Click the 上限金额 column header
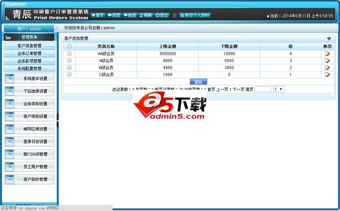Viewport: 340px width, 211px height. coord(167,46)
